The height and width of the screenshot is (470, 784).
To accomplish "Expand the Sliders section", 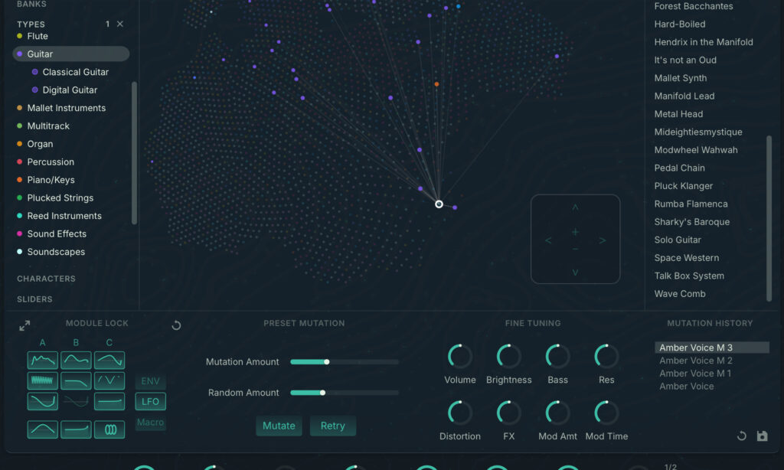I will click(x=34, y=299).
